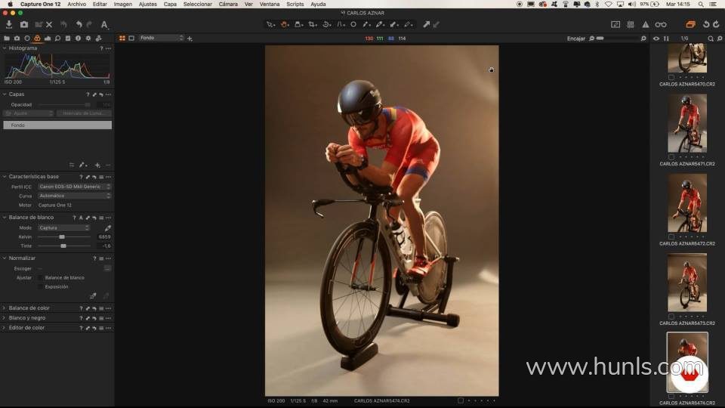This screenshot has height=408, width=725.
Task: Enable Exposición checkbox in Normalizar
Action: [40, 287]
